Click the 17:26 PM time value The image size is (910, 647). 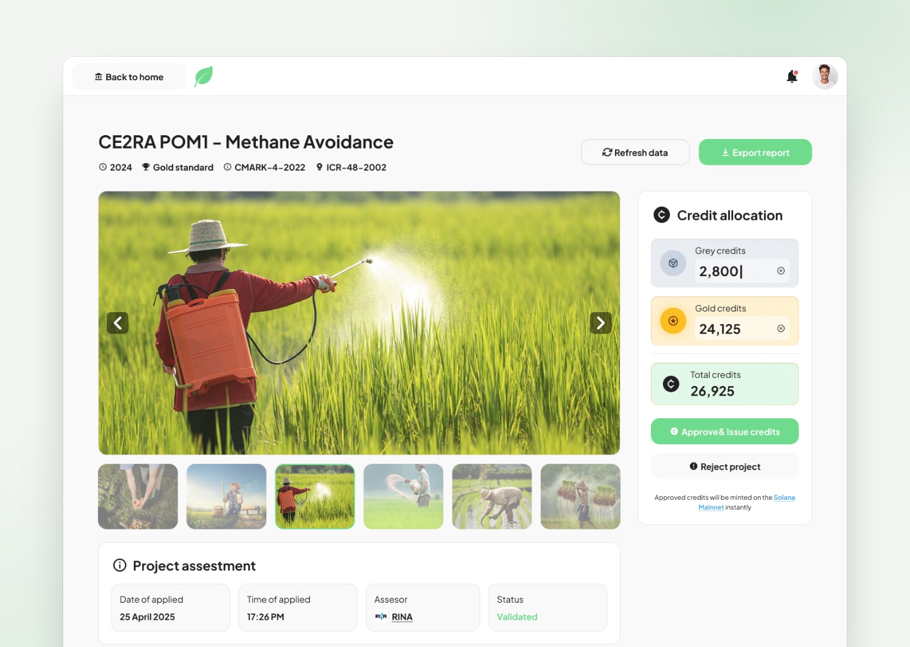pos(265,617)
